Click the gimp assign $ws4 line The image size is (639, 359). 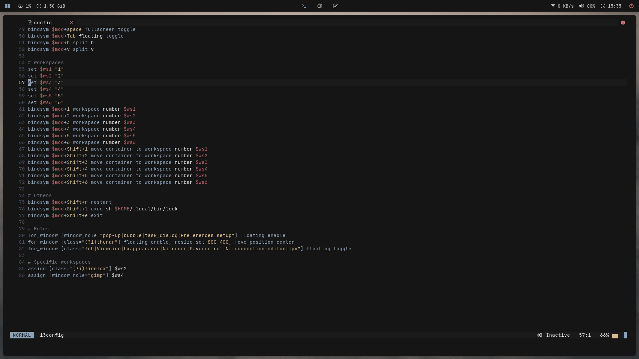76,275
